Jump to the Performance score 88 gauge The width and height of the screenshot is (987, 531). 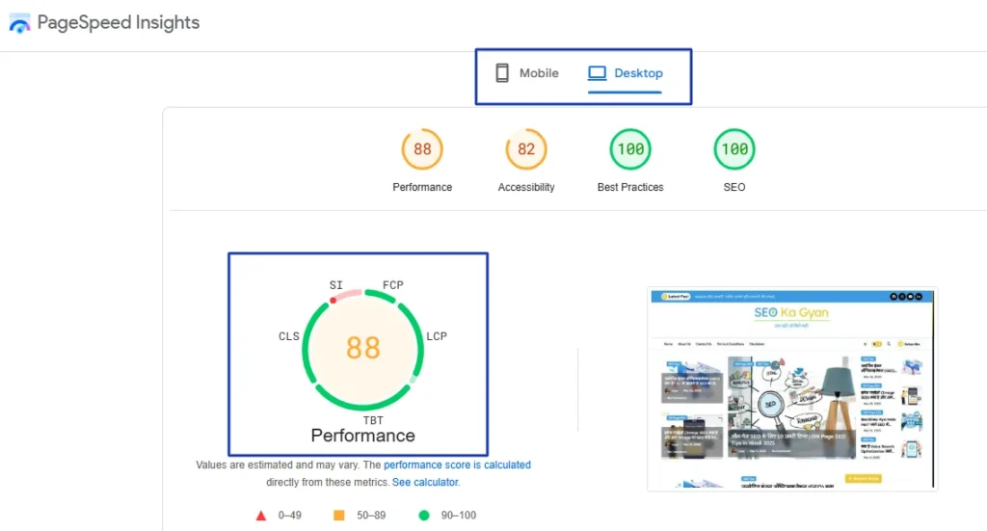point(422,149)
